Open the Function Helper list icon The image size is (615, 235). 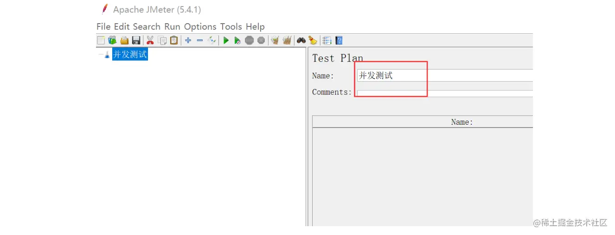327,40
